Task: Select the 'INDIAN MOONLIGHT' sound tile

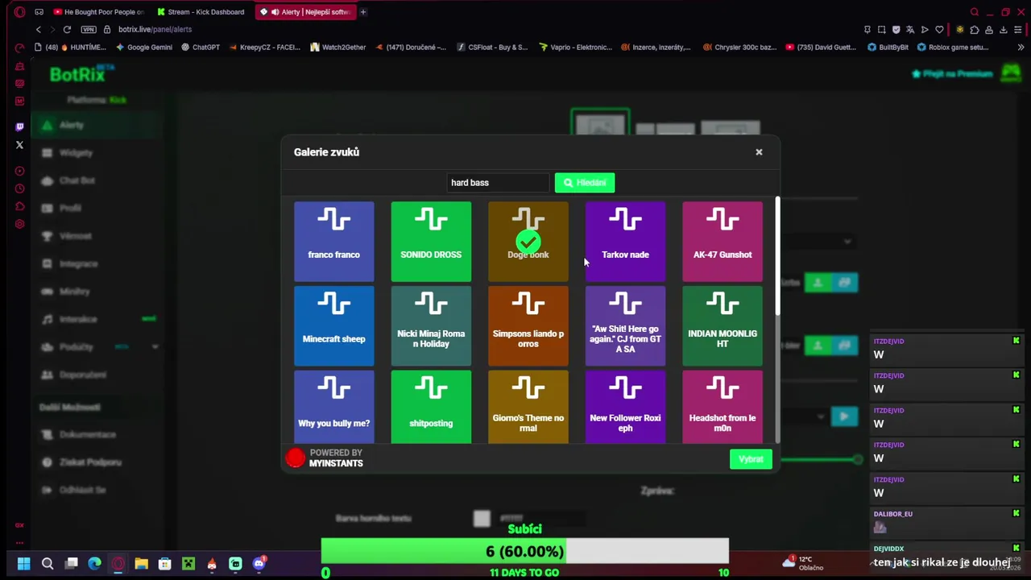Action: coord(723,326)
